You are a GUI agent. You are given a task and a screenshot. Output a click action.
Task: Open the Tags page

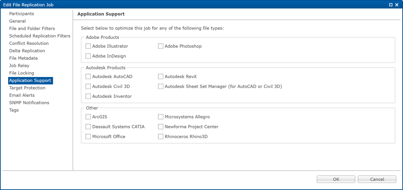click(x=14, y=110)
